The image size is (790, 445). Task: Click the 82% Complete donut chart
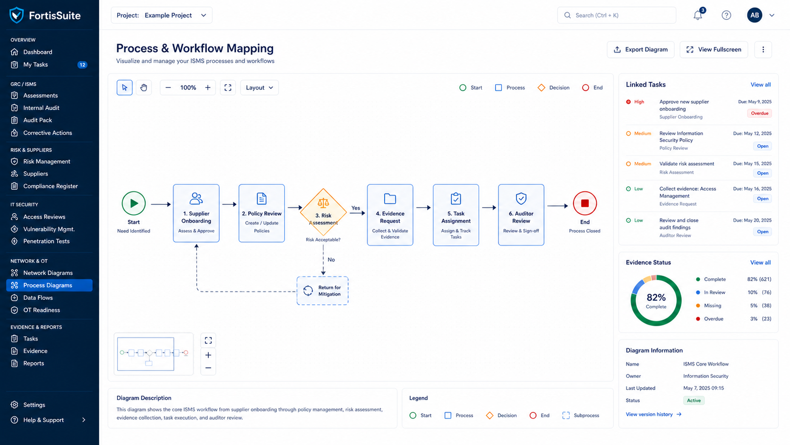pos(656,300)
